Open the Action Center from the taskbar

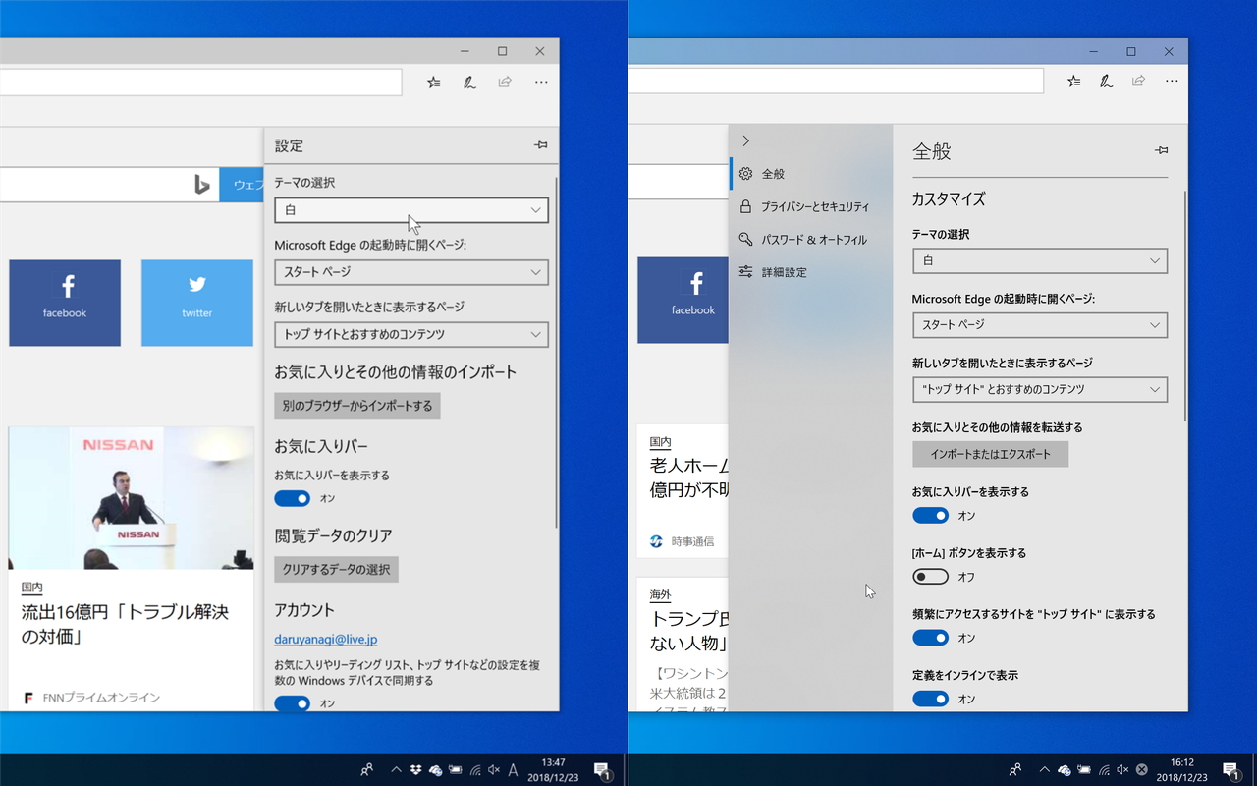1232,769
